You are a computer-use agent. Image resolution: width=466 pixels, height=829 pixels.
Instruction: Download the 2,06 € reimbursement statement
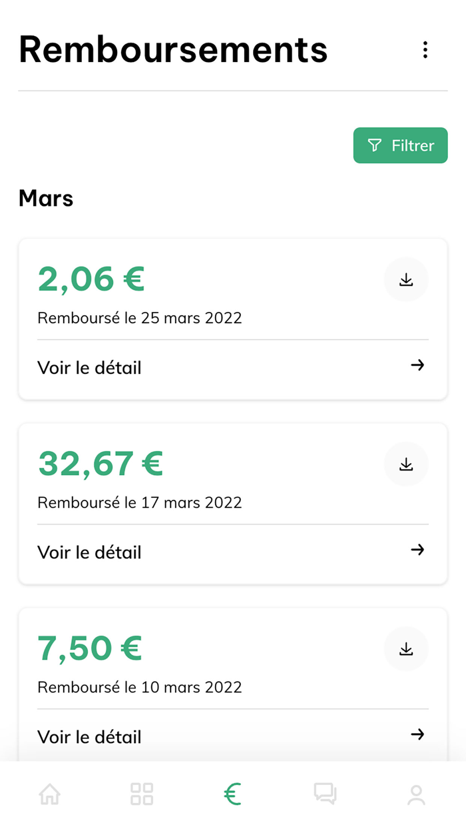[x=406, y=279]
